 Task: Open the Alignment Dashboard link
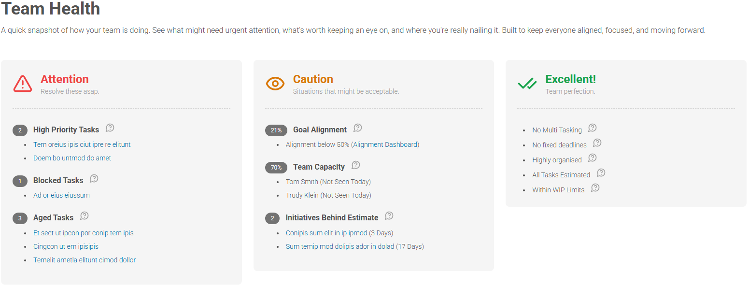click(385, 144)
